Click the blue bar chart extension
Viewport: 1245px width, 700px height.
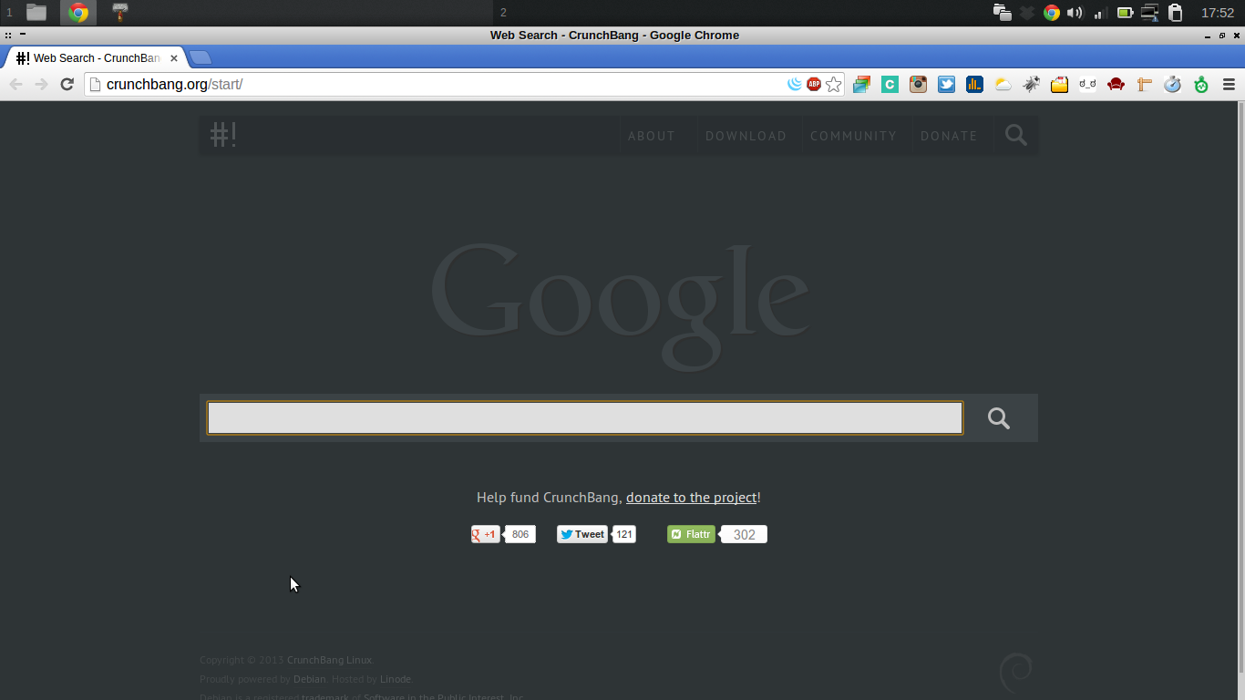pos(974,84)
